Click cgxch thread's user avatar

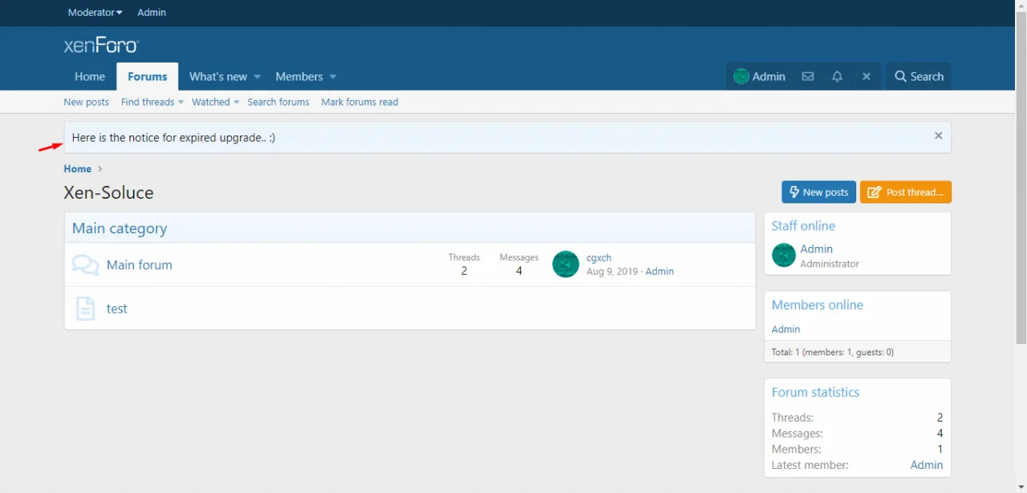pyautogui.click(x=566, y=265)
